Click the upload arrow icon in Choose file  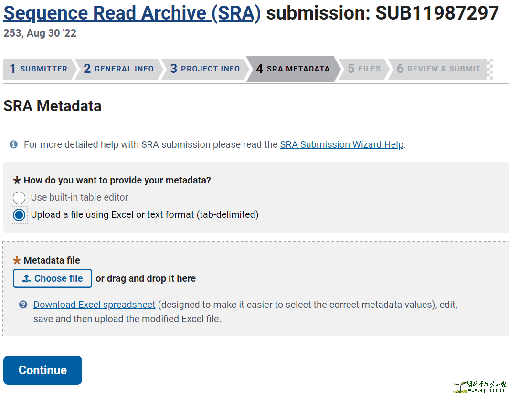[x=26, y=279]
